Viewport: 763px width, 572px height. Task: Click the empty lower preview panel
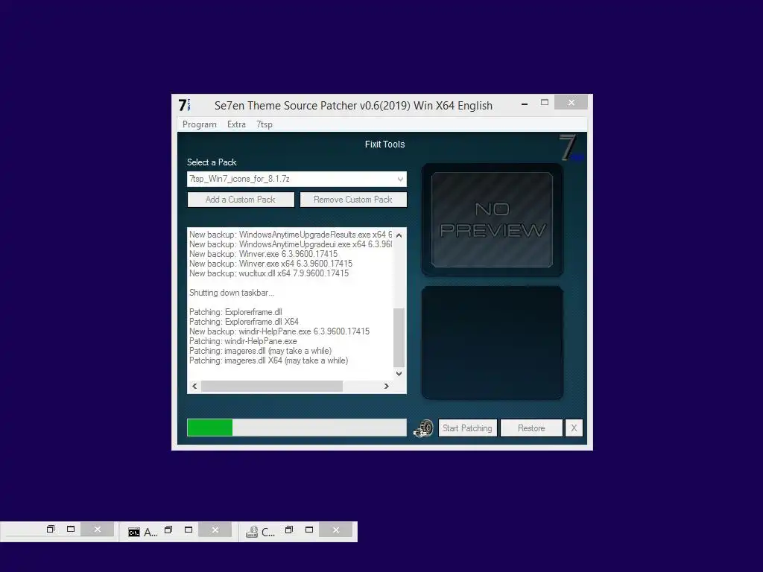point(492,343)
